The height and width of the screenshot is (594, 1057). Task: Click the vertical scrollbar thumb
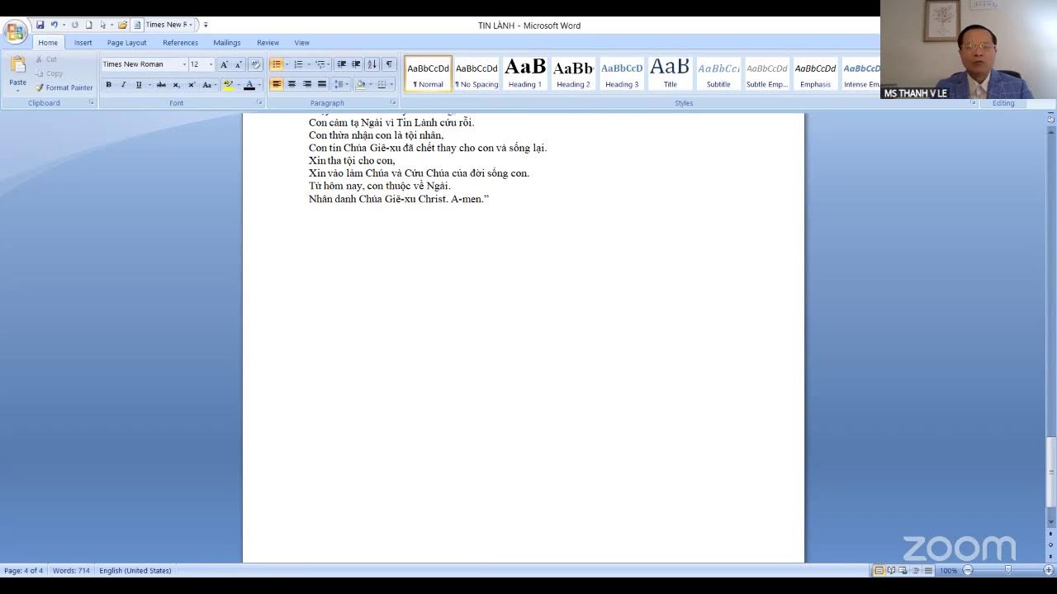pyautogui.click(x=1051, y=471)
